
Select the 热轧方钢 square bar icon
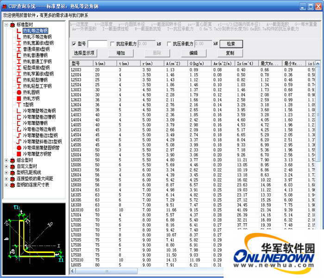click(19, 98)
